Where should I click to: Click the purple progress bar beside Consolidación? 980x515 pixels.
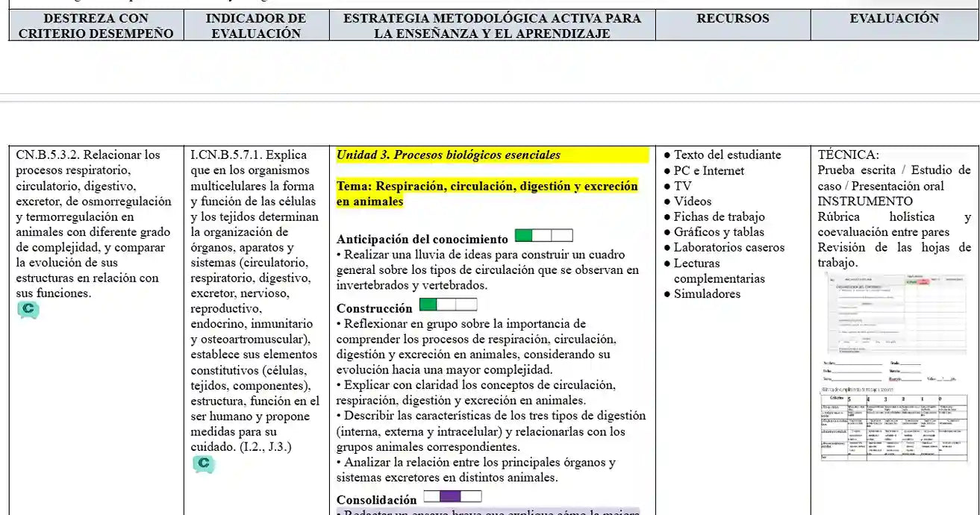click(x=452, y=496)
